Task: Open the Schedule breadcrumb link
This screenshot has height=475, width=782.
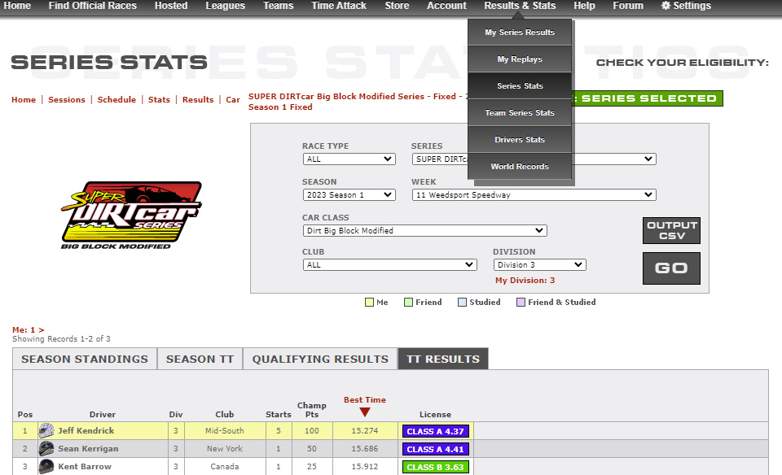Action: 116,100
